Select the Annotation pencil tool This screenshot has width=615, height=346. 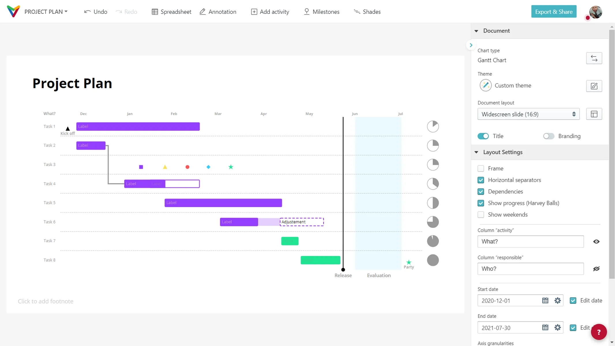(x=202, y=12)
